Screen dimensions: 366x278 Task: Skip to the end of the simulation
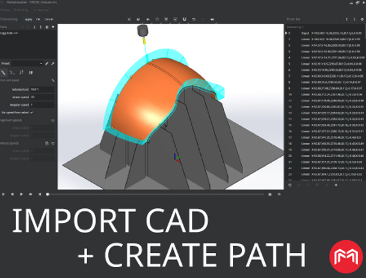coord(40,194)
